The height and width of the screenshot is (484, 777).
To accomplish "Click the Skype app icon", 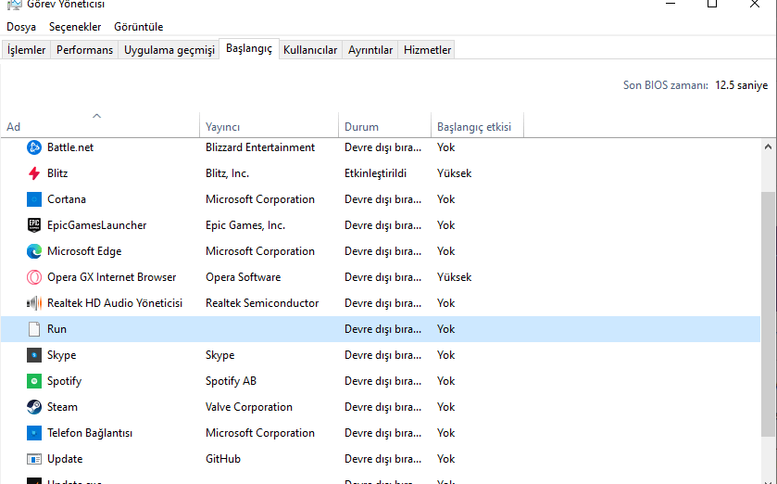I will tap(33, 355).
